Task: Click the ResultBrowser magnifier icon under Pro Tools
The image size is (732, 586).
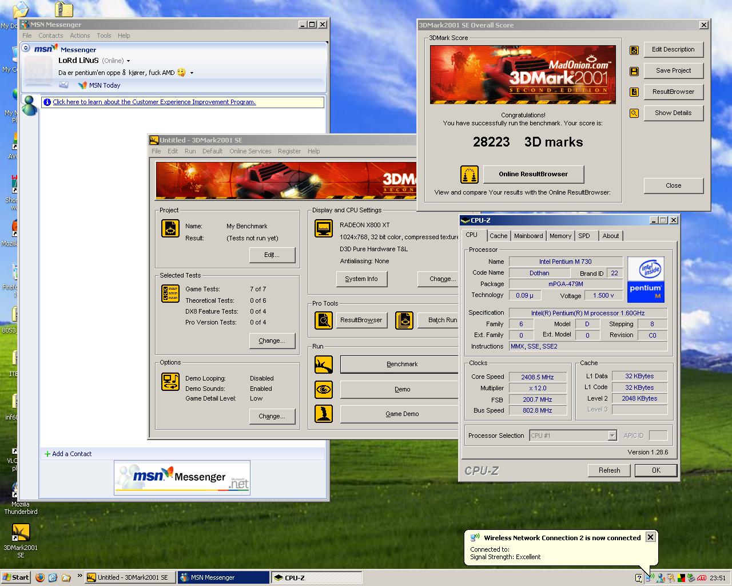Action: tap(324, 320)
